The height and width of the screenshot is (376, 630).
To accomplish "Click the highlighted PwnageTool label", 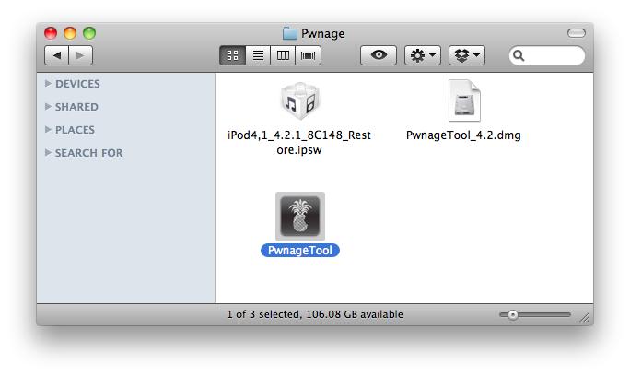I will [x=300, y=250].
